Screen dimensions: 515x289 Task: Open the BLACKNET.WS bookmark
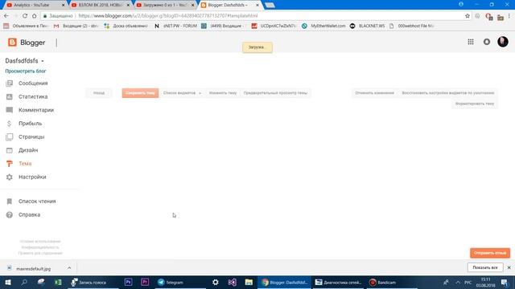[367, 26]
